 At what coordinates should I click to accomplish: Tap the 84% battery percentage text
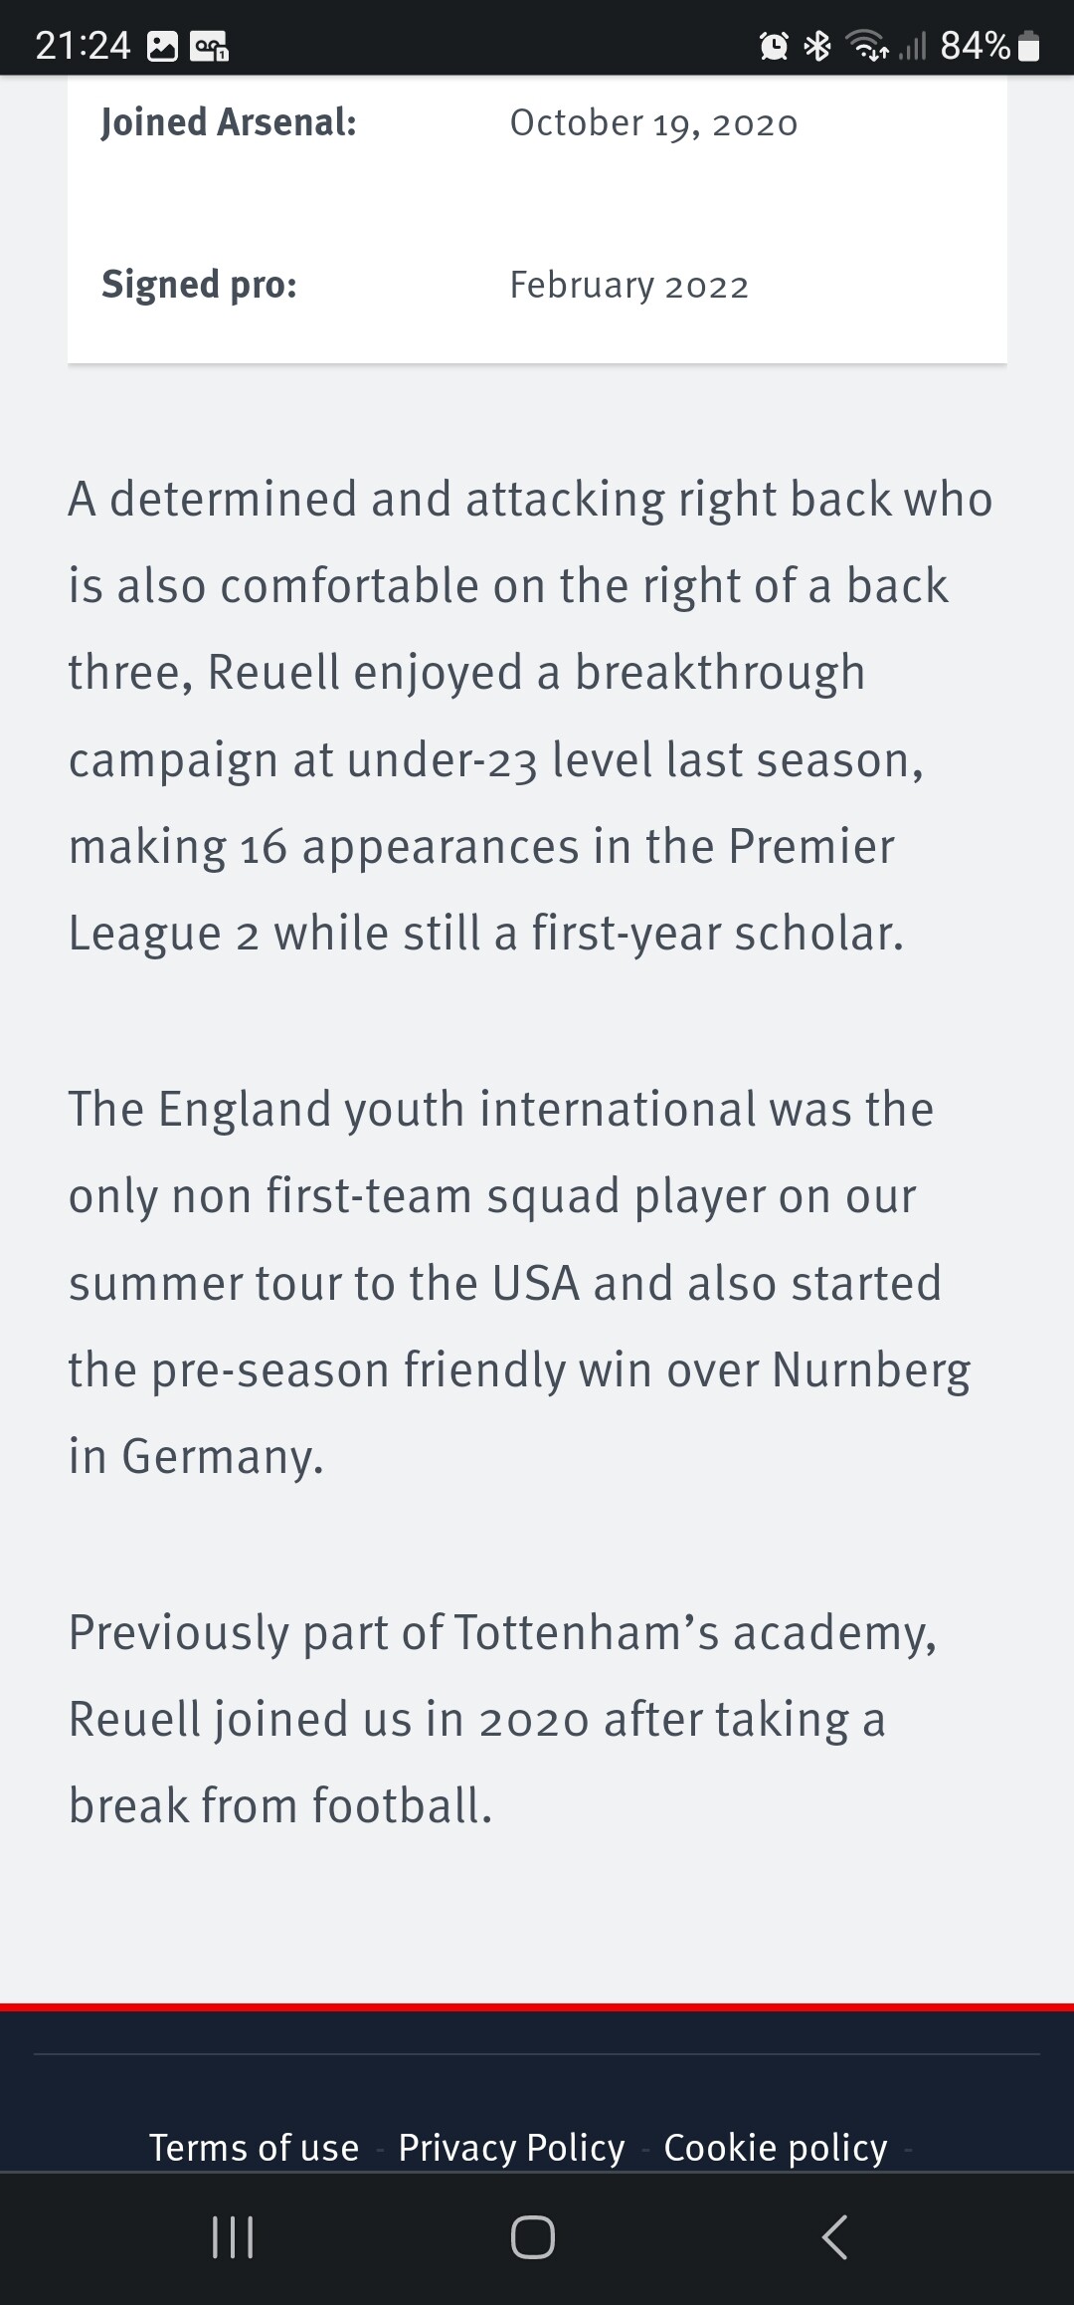coord(976,46)
